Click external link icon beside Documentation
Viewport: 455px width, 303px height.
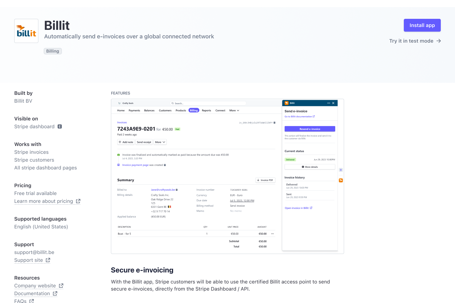(55, 293)
